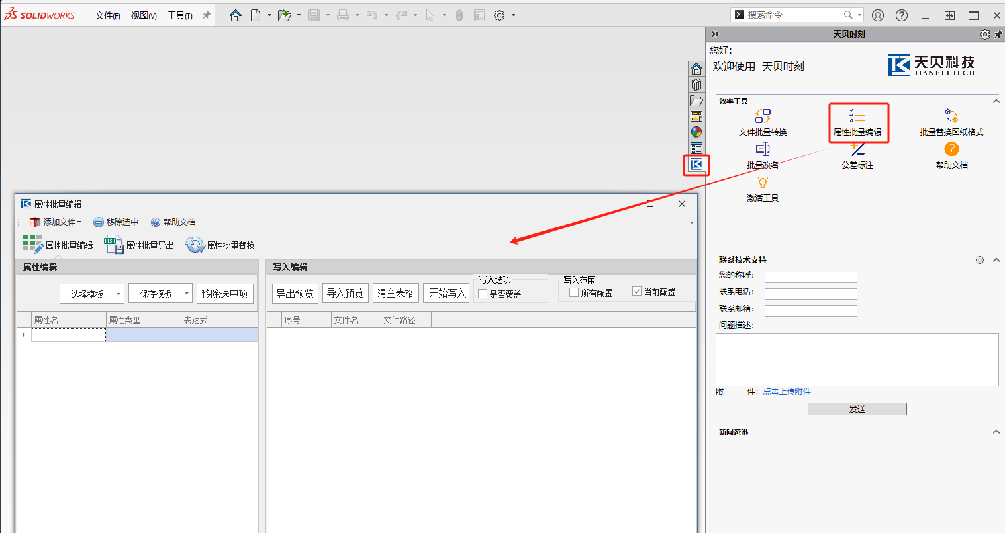Open the SolidWorks Home icon in top toolbar
Viewport: 1005px width, 533px height.
[x=236, y=15]
